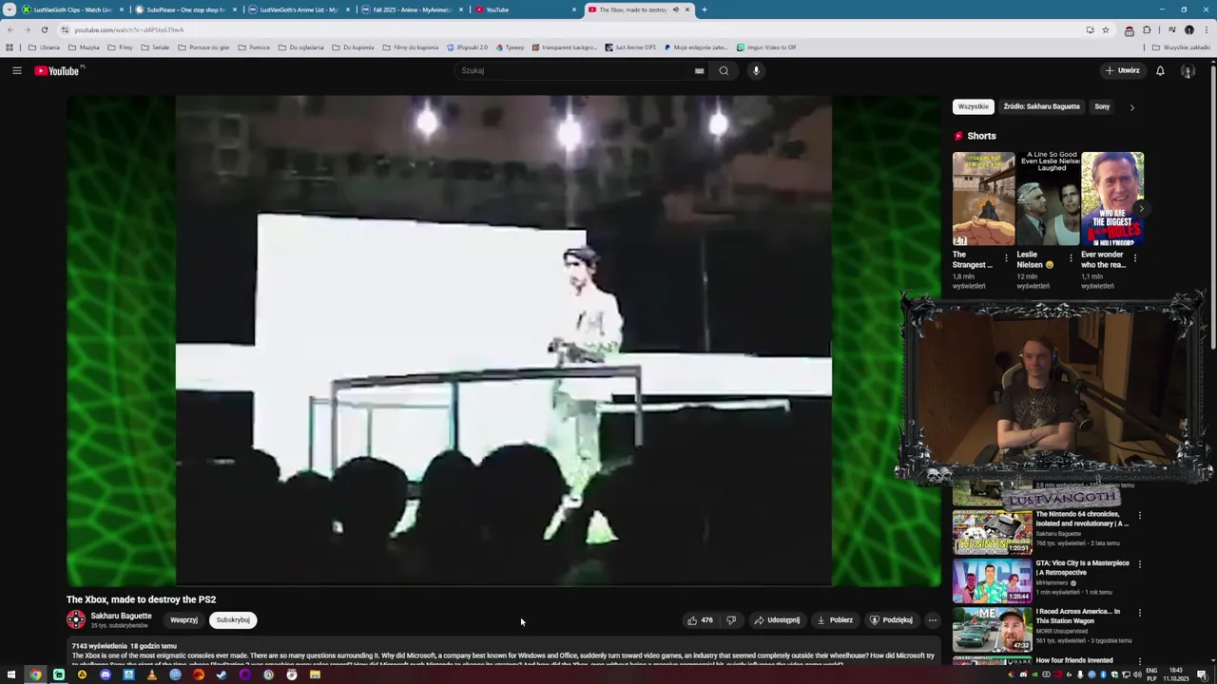Mute the tab via speaker icon
Image resolution: width=1217 pixels, height=684 pixels.
pos(675,9)
